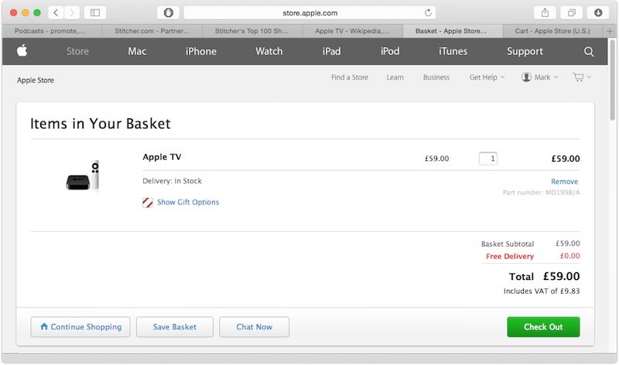Switch to Stitcher's Top 100 tab

(252, 31)
